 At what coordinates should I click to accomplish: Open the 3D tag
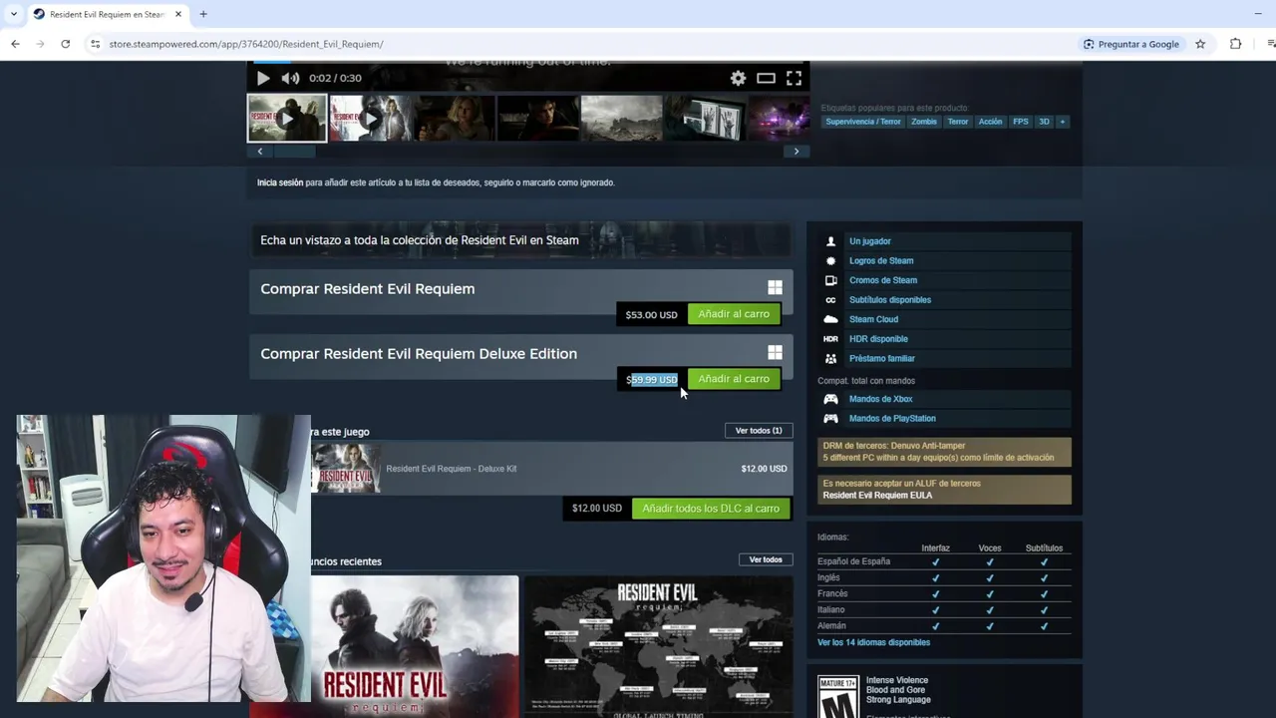[x=1044, y=122]
